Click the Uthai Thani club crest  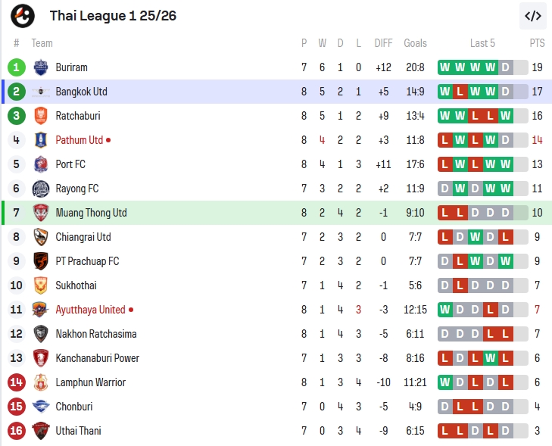[x=41, y=431]
